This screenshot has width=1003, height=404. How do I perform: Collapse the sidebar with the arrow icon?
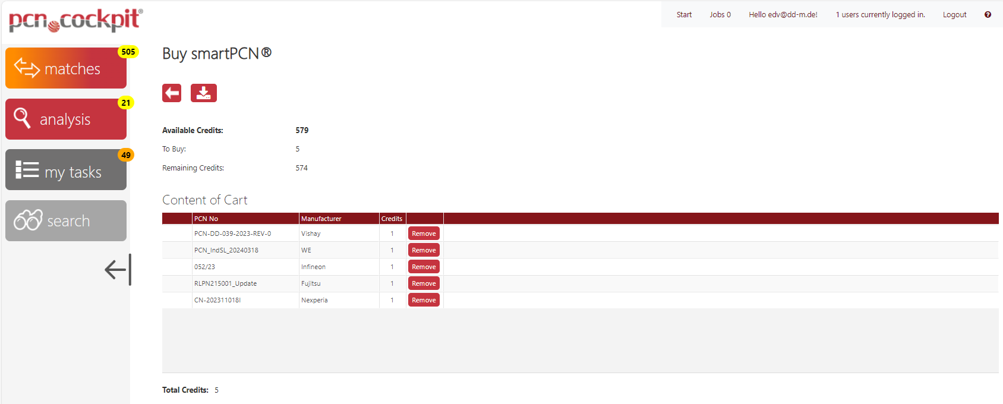point(118,270)
